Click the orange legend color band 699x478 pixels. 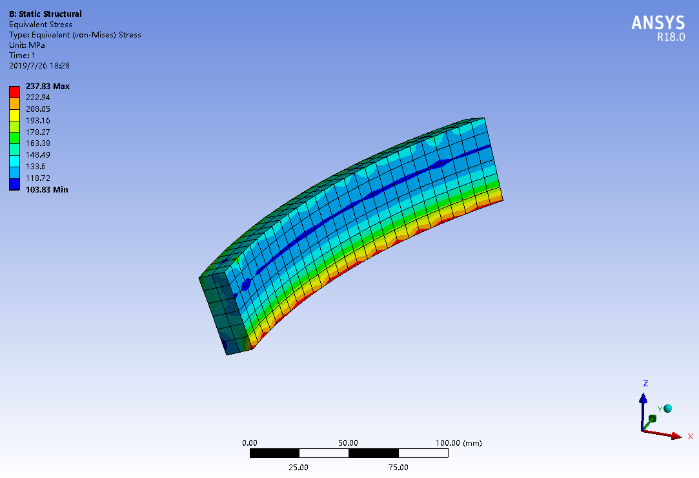(14, 103)
